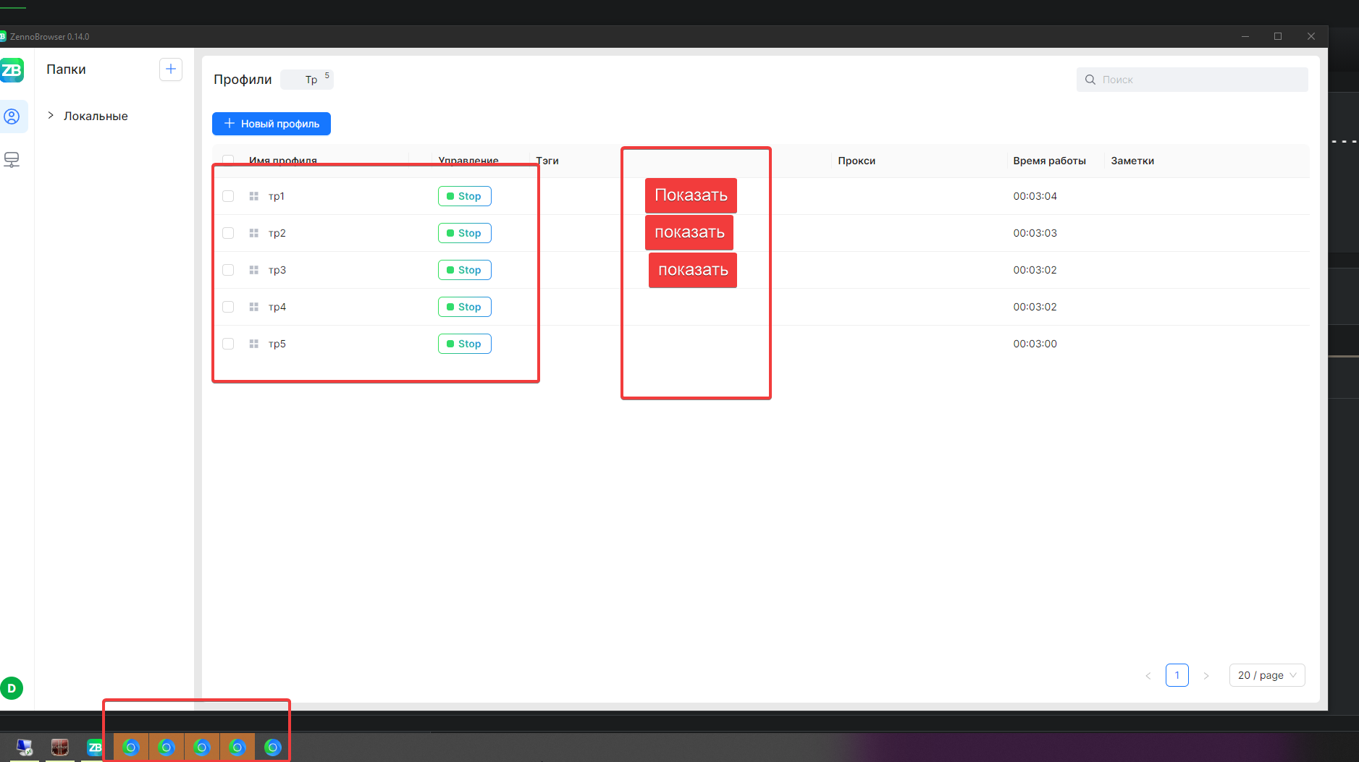This screenshot has width=1359, height=762.
Task: Tick the checkbox for profile тр2
Action: [x=228, y=233]
